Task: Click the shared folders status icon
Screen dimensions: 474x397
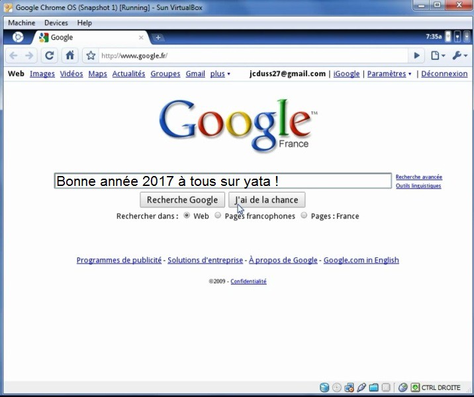Action: [x=373, y=387]
